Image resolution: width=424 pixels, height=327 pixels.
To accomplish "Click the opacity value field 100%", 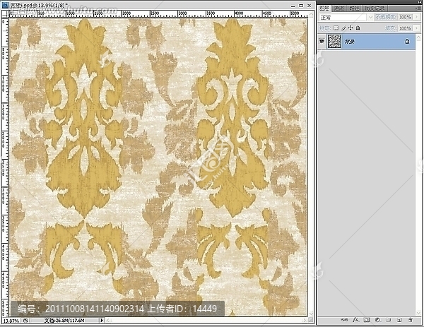I will [x=406, y=17].
